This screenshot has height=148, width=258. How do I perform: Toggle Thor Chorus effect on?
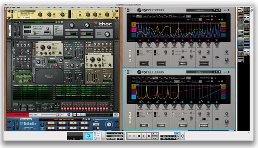click(x=87, y=48)
